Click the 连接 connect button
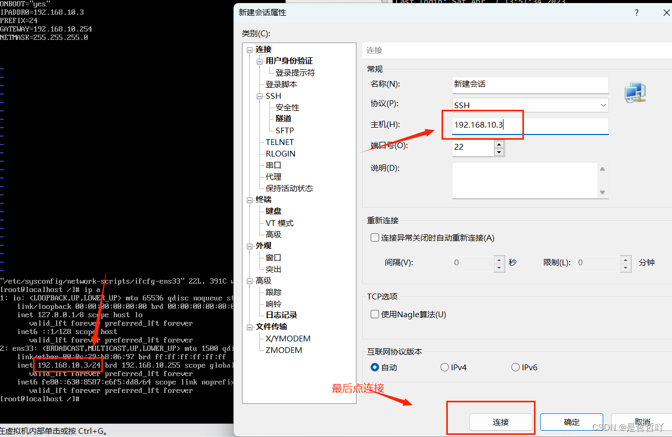672x437 pixels. coord(501,422)
